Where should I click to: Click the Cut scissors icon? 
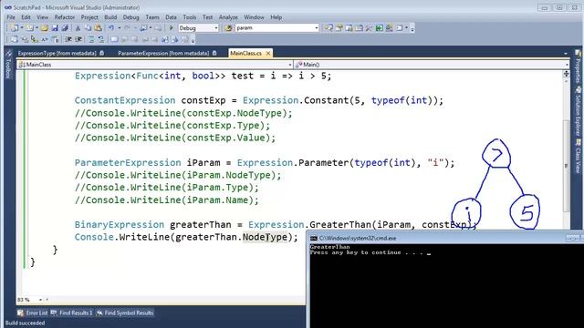[x=78, y=28]
